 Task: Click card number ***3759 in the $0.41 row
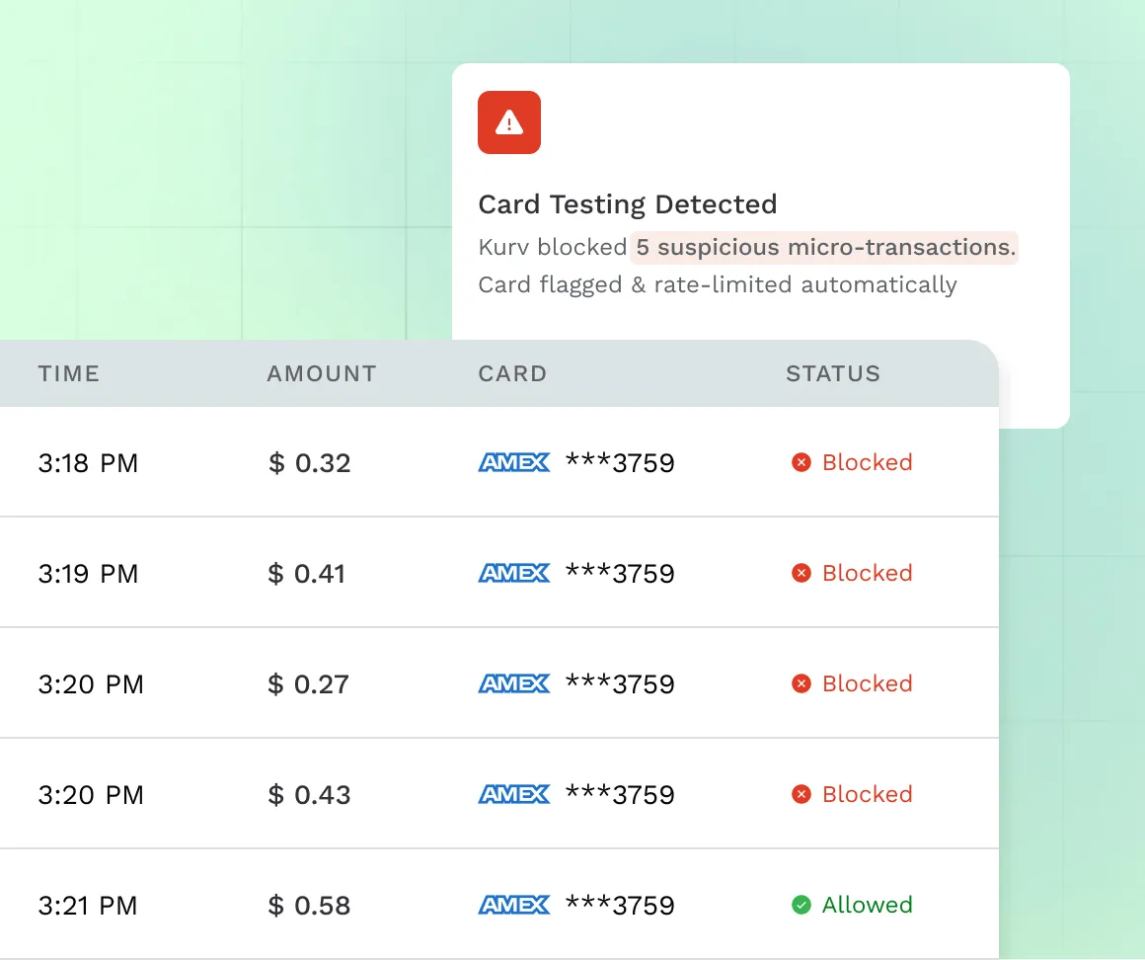(x=620, y=573)
